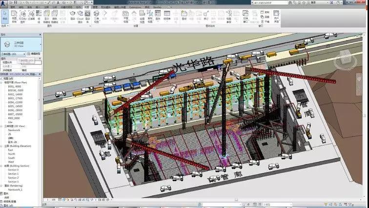
Task: Collapse 楼层平面 (Floor Plan) tree node
Action: (x=2, y=83)
